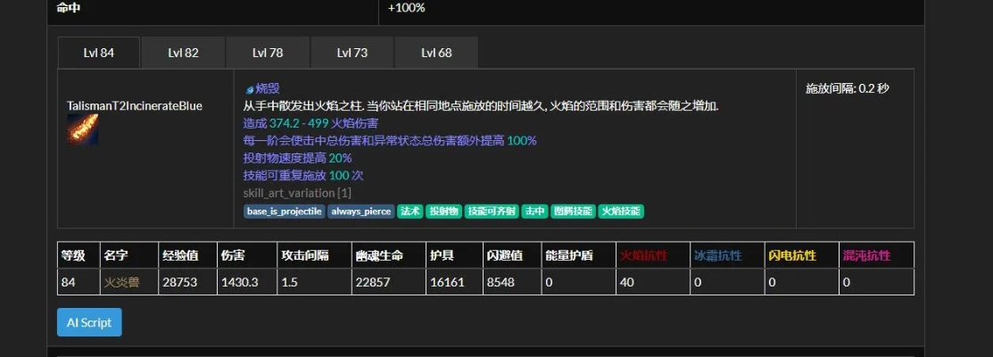Click the Incinerate flame skill icon
This screenshot has width=993, height=357.
point(82,129)
